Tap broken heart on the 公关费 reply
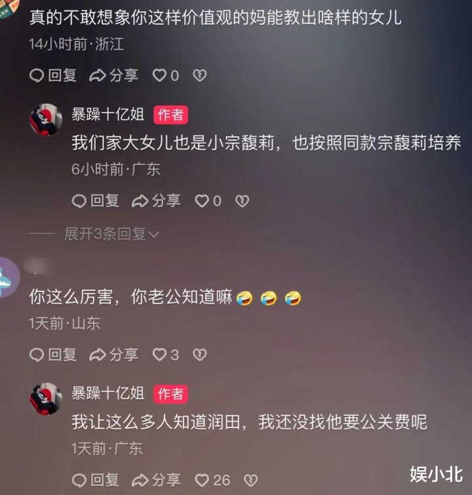 point(251,480)
